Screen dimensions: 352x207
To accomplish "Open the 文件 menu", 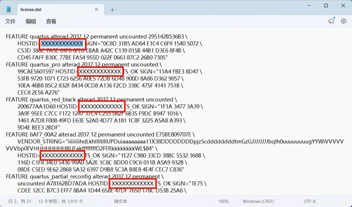I will 10,21.
